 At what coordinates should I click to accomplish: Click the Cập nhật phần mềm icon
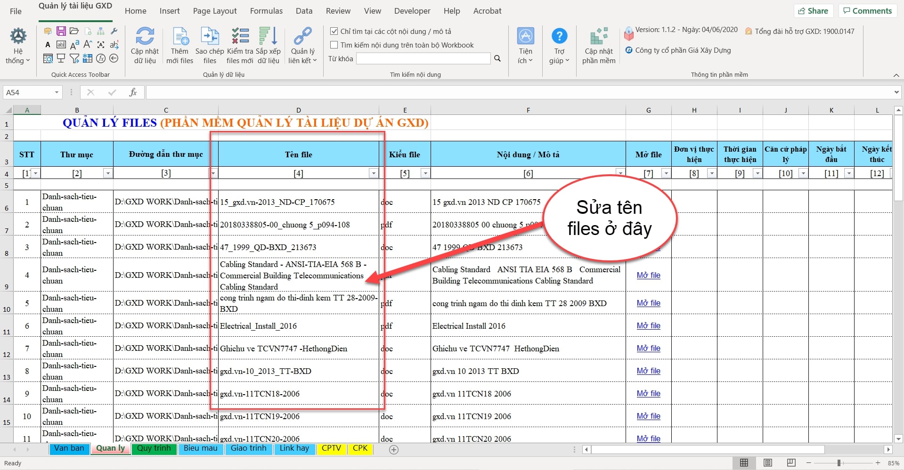tap(599, 37)
